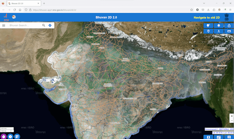Click the purple stopwatch icon
The image size is (234, 139).
[x=4, y=136]
